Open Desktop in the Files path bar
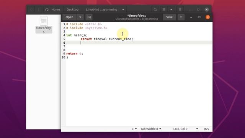 coord(72,10)
